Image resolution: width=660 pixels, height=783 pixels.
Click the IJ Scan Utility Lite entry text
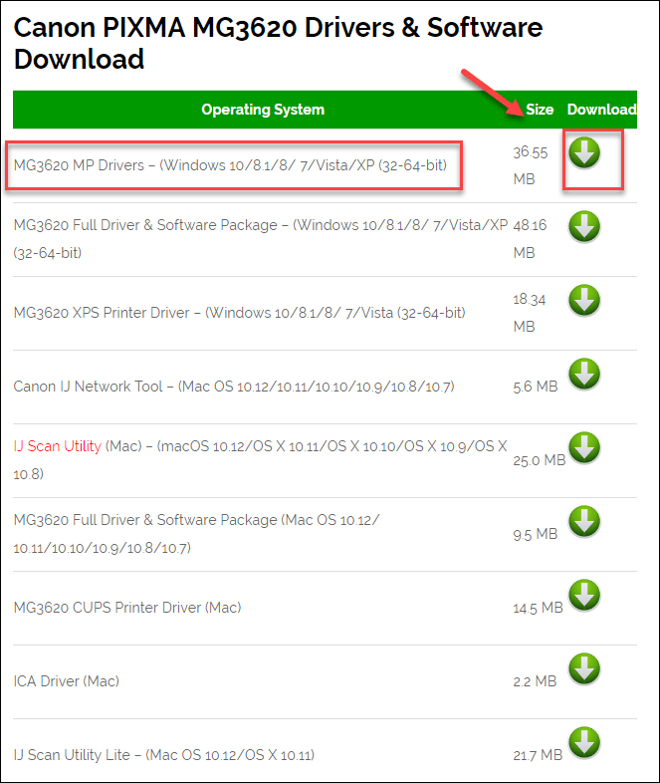point(164,755)
